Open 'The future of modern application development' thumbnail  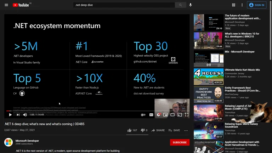tap(209, 23)
